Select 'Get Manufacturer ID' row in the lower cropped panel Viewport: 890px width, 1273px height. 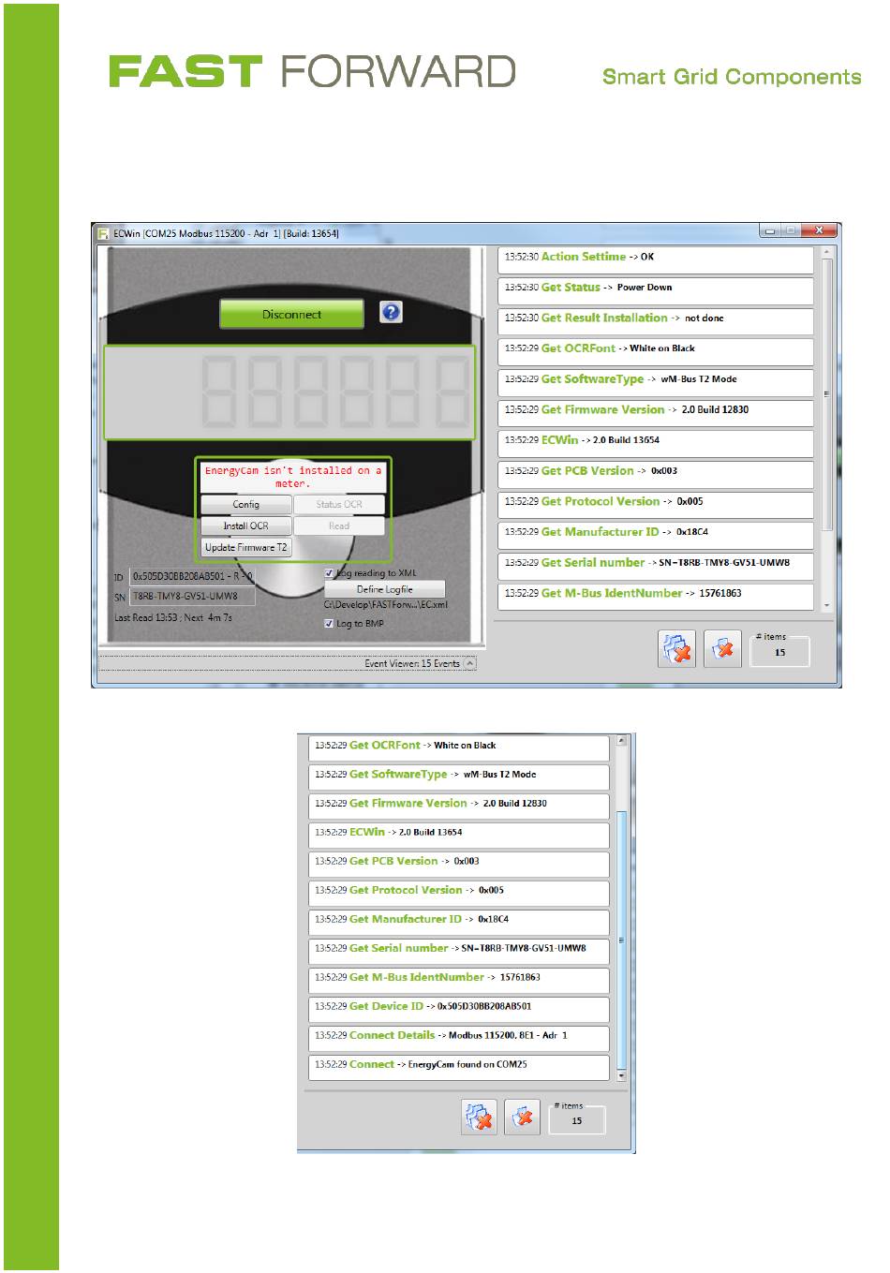click(458, 922)
